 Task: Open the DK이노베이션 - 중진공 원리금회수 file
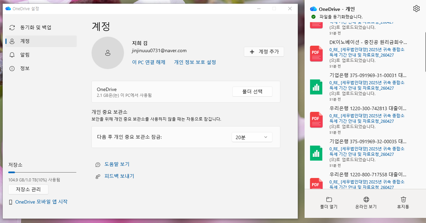368,43
